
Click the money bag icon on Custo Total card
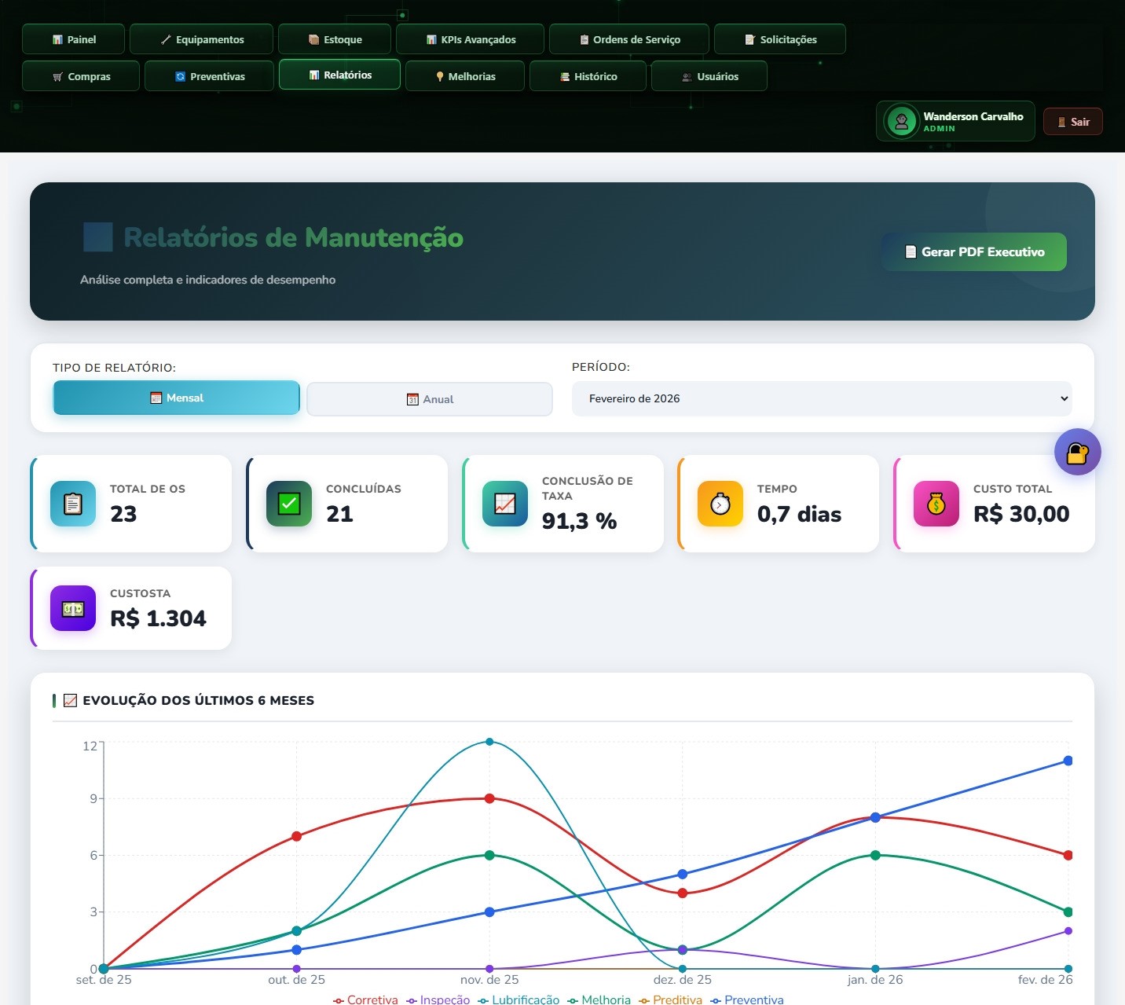click(936, 504)
